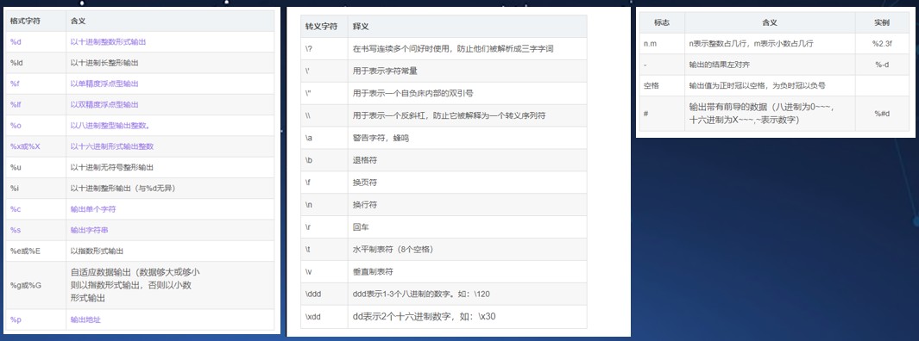Select the 输出带有前导的数据 description cell
The width and height of the screenshot is (919, 341).
[x=770, y=114]
